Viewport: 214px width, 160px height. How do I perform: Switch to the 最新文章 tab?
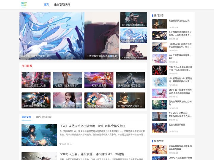pyautogui.click(x=26, y=117)
